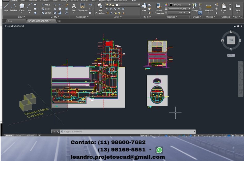The height and width of the screenshot is (195, 244).
Task: Open the Annotate ribbon tab
Action: pos(33,1)
